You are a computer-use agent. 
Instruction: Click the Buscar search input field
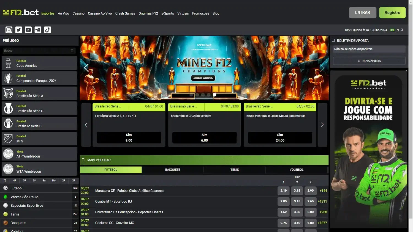tap(39, 51)
